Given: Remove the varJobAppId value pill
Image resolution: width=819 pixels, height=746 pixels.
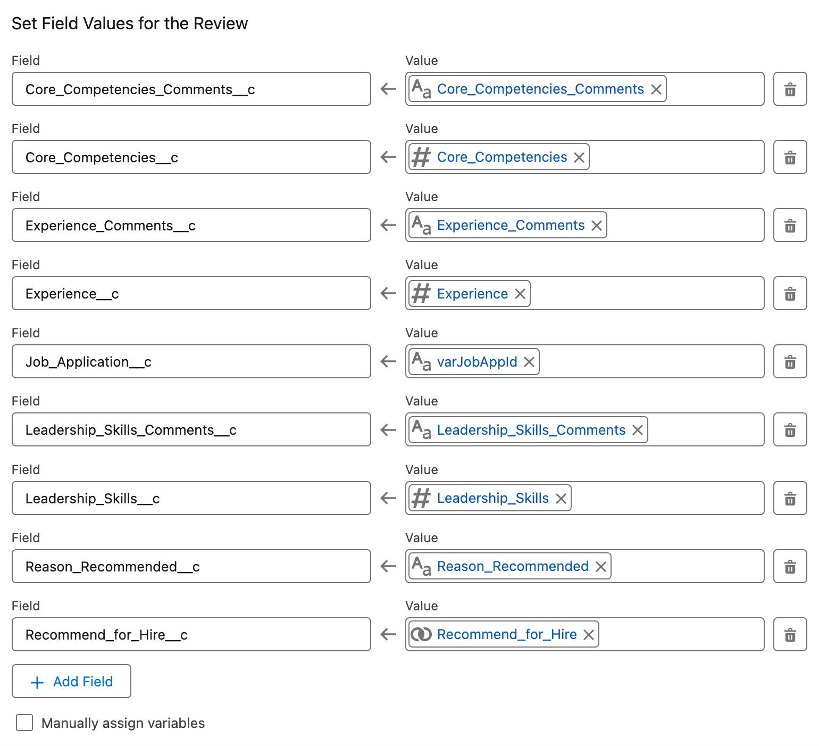Looking at the screenshot, I should coord(530,361).
